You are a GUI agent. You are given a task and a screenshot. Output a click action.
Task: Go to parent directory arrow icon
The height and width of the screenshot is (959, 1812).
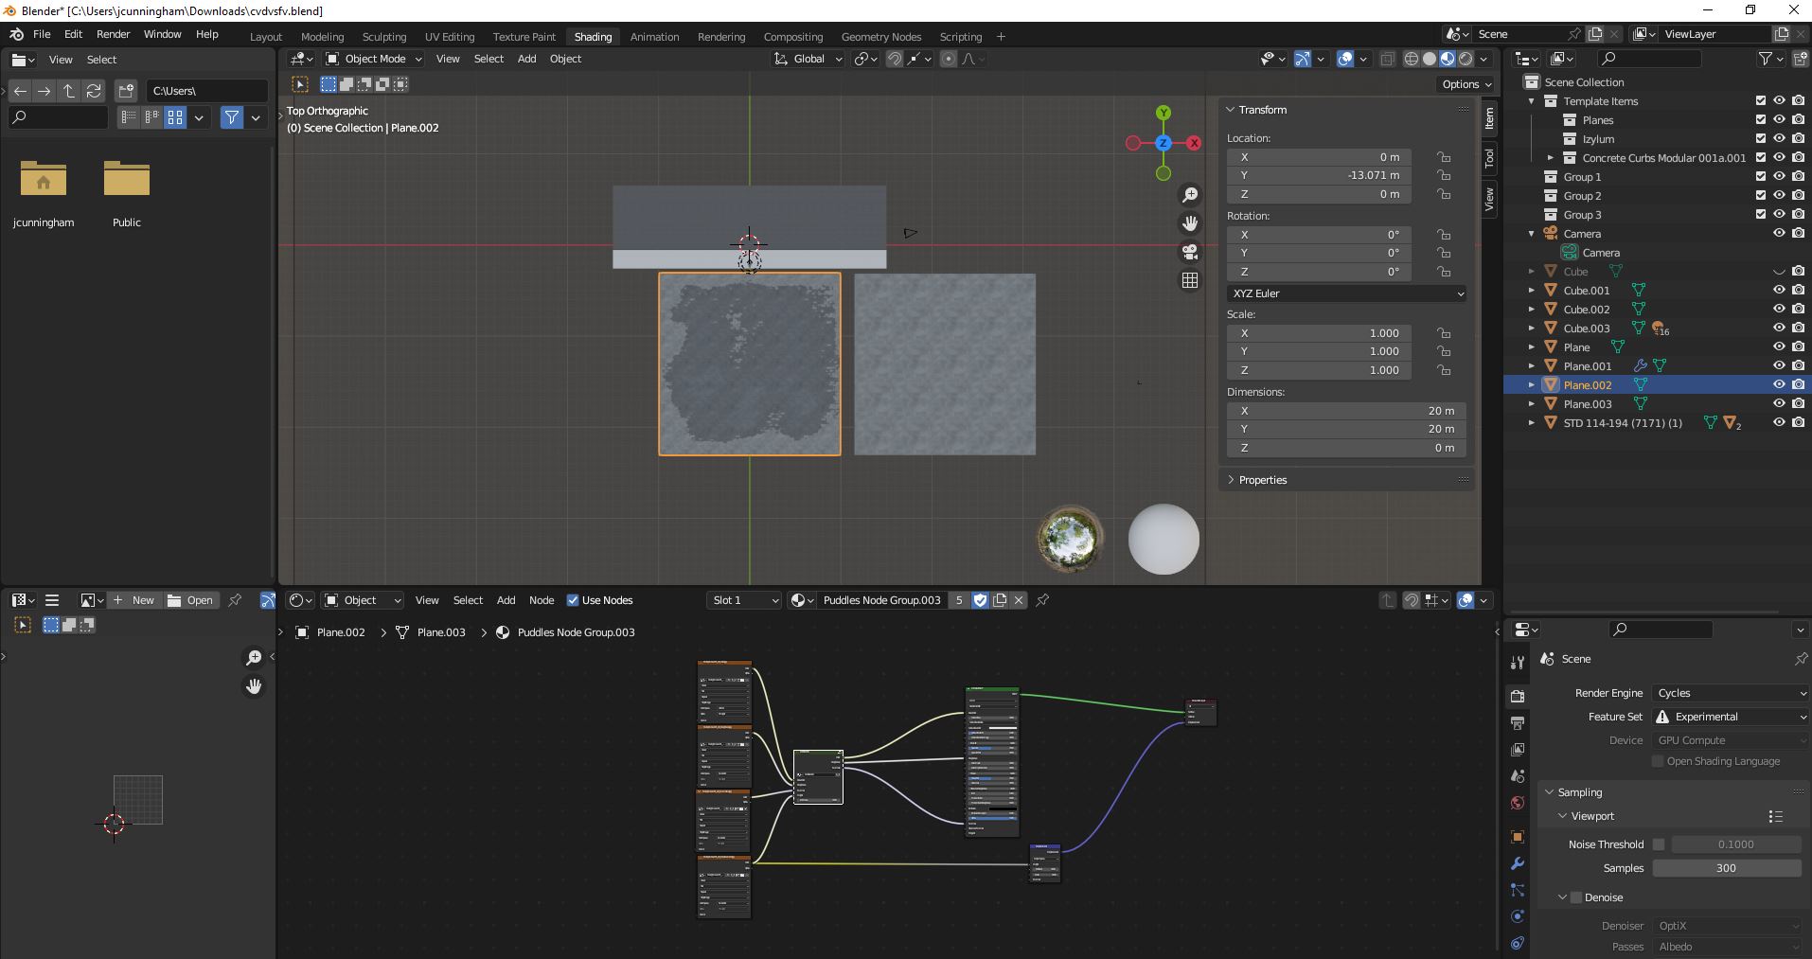69,91
